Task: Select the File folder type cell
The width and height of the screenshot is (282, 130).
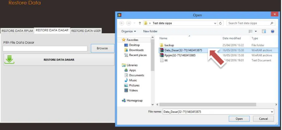Action: pos(258,45)
